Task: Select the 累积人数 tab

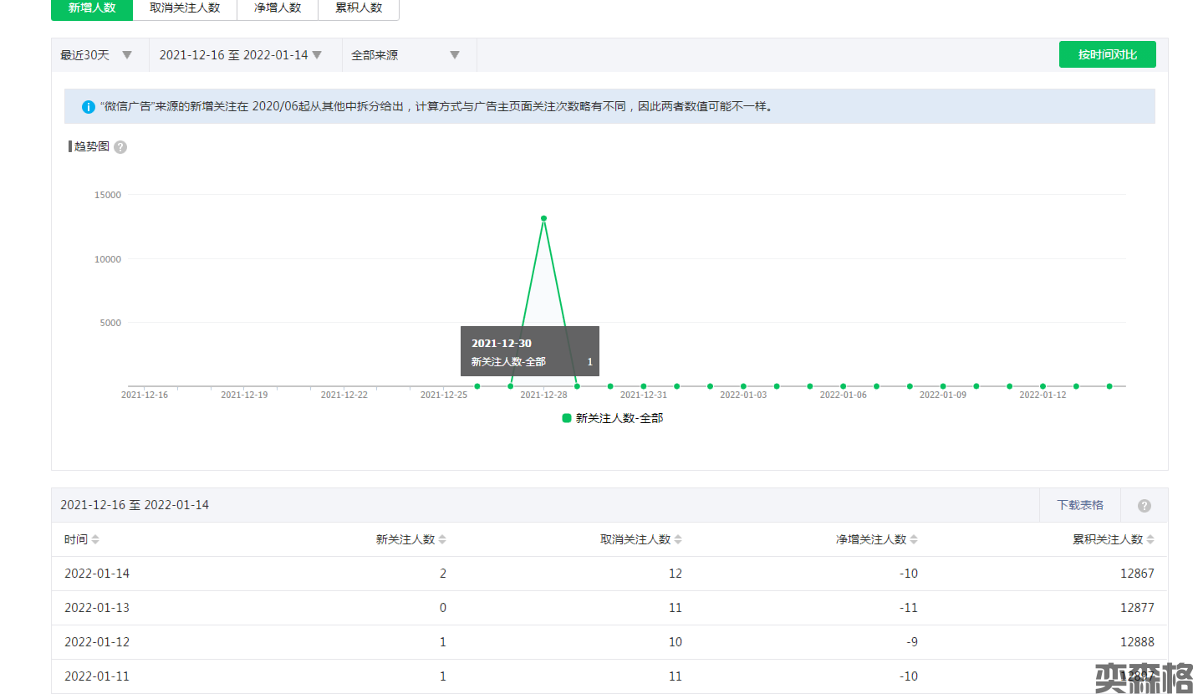Action: 359,8
